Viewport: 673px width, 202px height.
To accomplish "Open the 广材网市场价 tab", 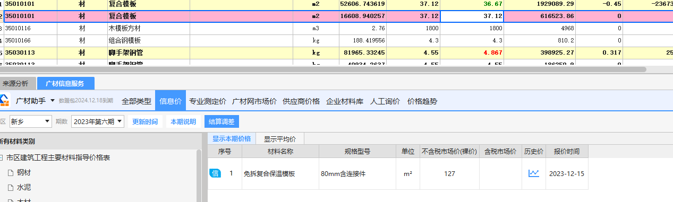I will tap(254, 101).
